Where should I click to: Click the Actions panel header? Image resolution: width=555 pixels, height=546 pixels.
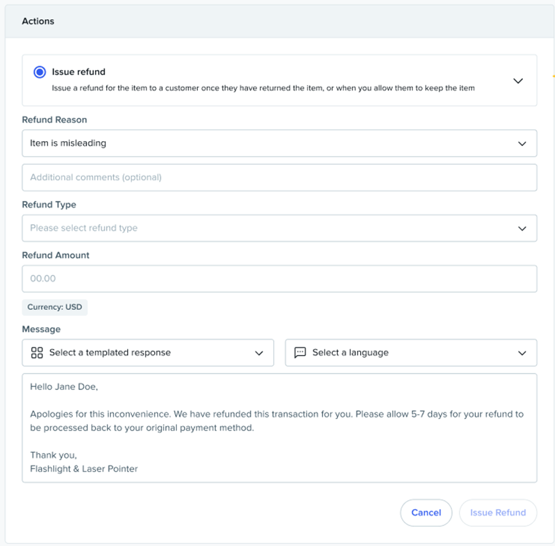[x=38, y=21]
